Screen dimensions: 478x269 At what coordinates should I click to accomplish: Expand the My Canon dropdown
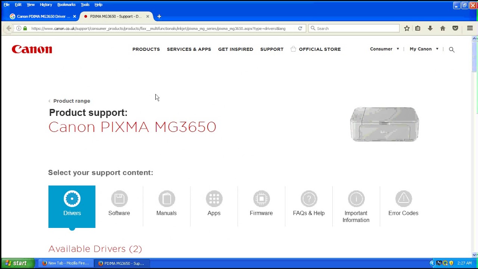click(424, 49)
